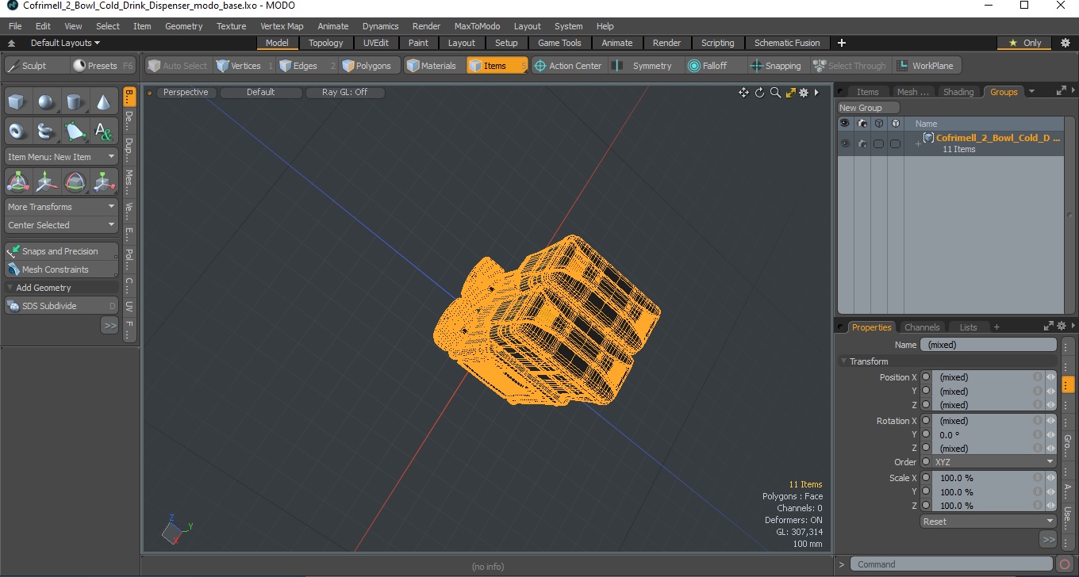Switch to the Shading tab
The width and height of the screenshot is (1079, 577).
(x=958, y=92)
